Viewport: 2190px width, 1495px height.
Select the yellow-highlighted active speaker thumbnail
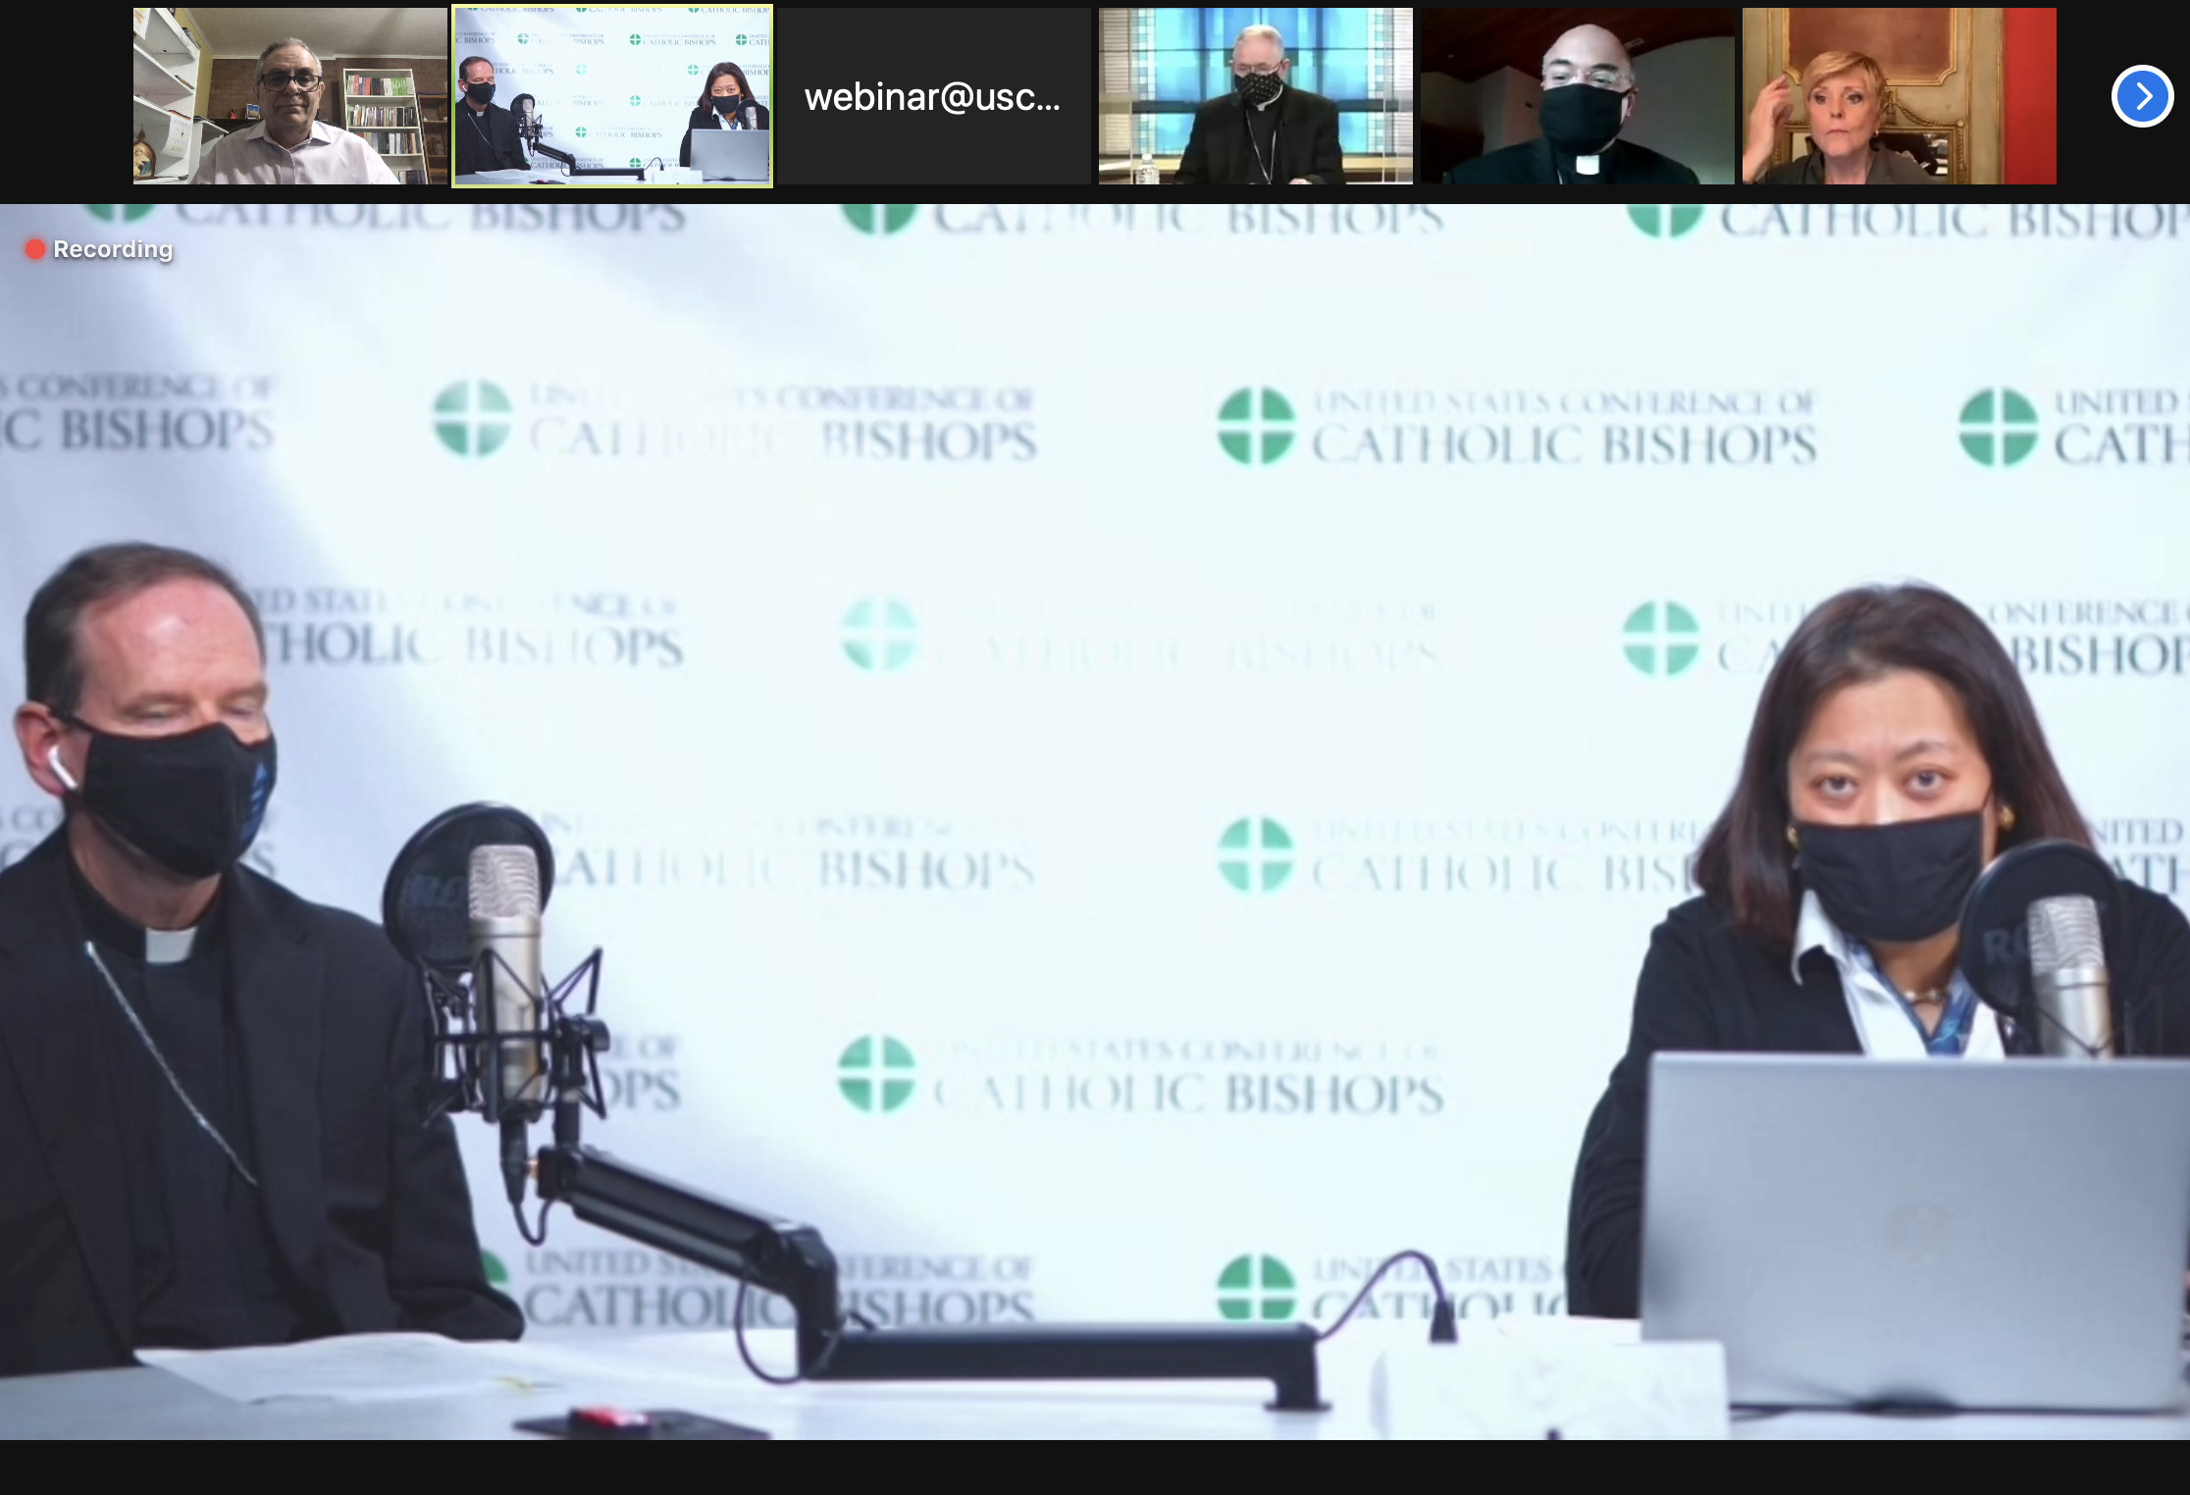612,96
